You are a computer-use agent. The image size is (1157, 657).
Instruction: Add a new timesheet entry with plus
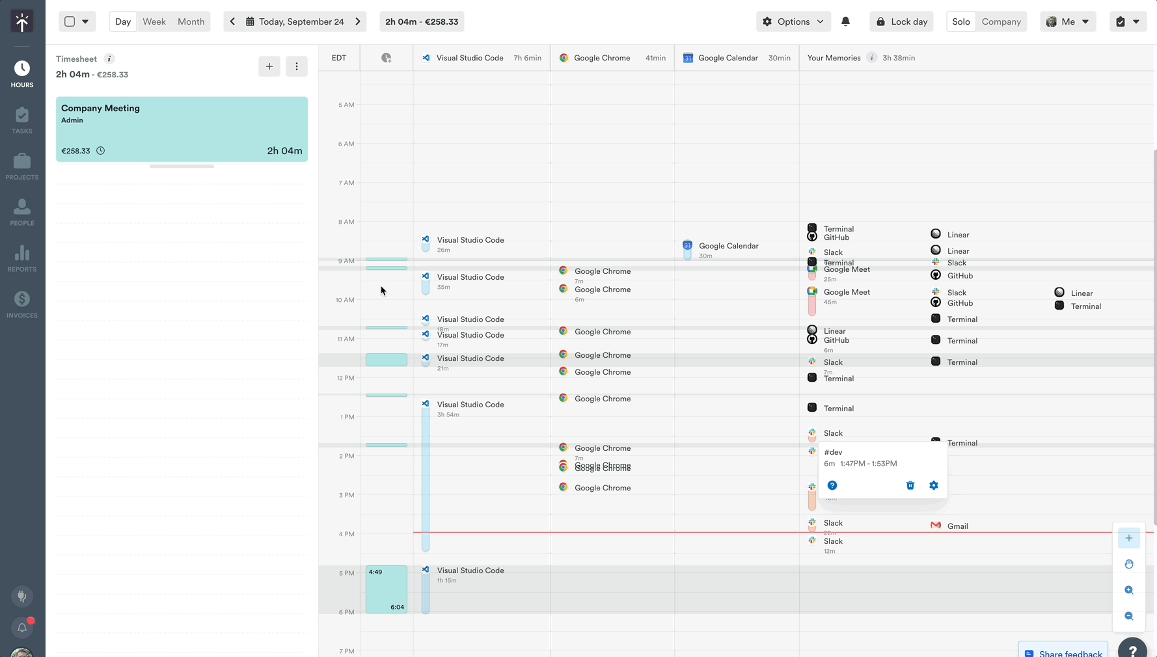coord(269,66)
